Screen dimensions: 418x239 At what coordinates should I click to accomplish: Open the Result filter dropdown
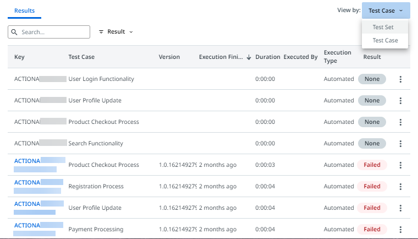tap(116, 32)
